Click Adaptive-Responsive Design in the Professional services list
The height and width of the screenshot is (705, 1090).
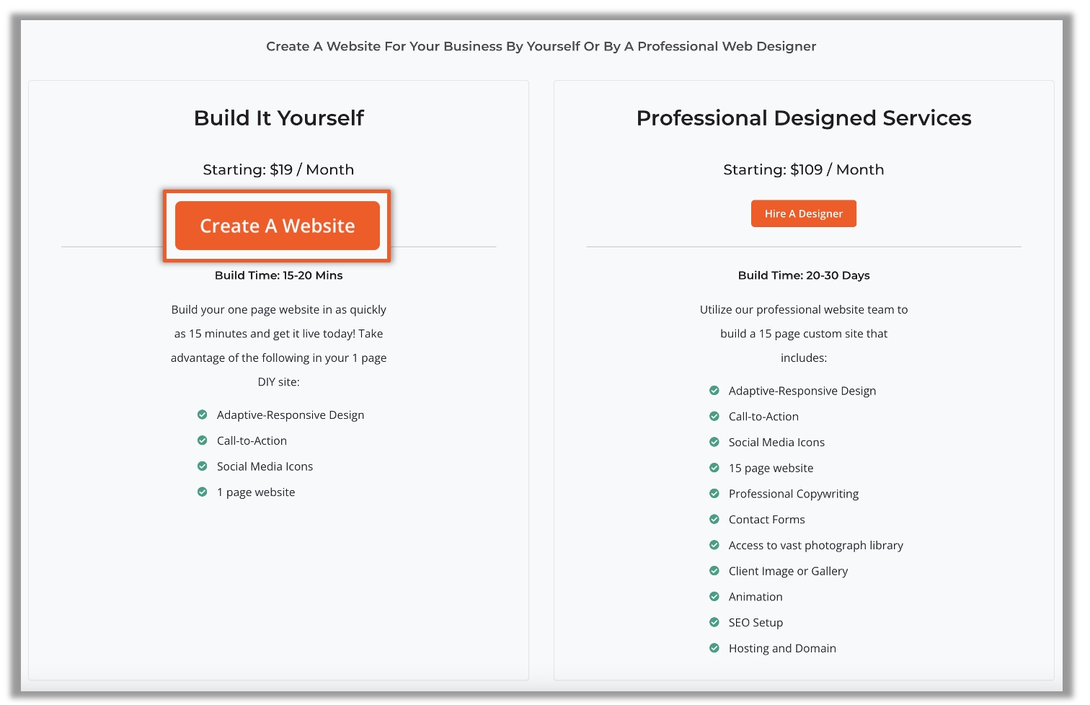[802, 391]
